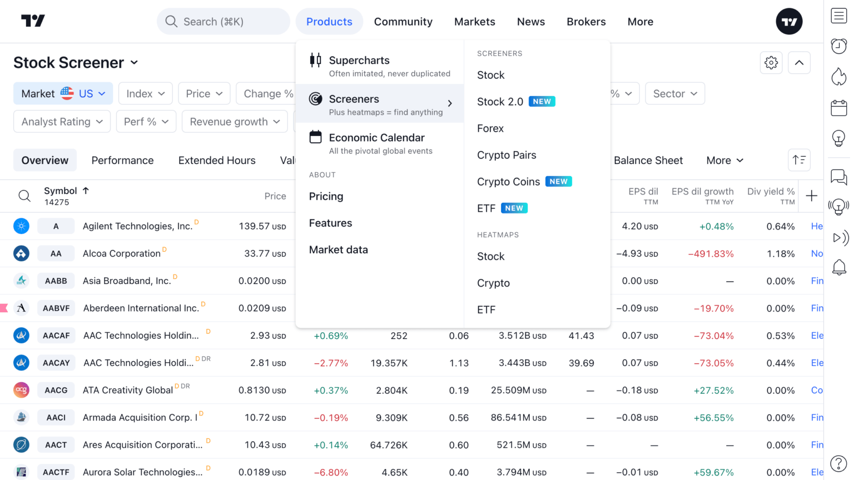Open the Calendar panel in the right sidebar
This screenshot has width=854, height=480.
pos(838,108)
